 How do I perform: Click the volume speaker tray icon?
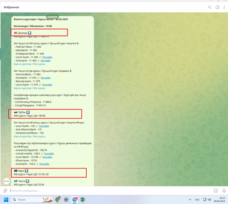(209, 199)
